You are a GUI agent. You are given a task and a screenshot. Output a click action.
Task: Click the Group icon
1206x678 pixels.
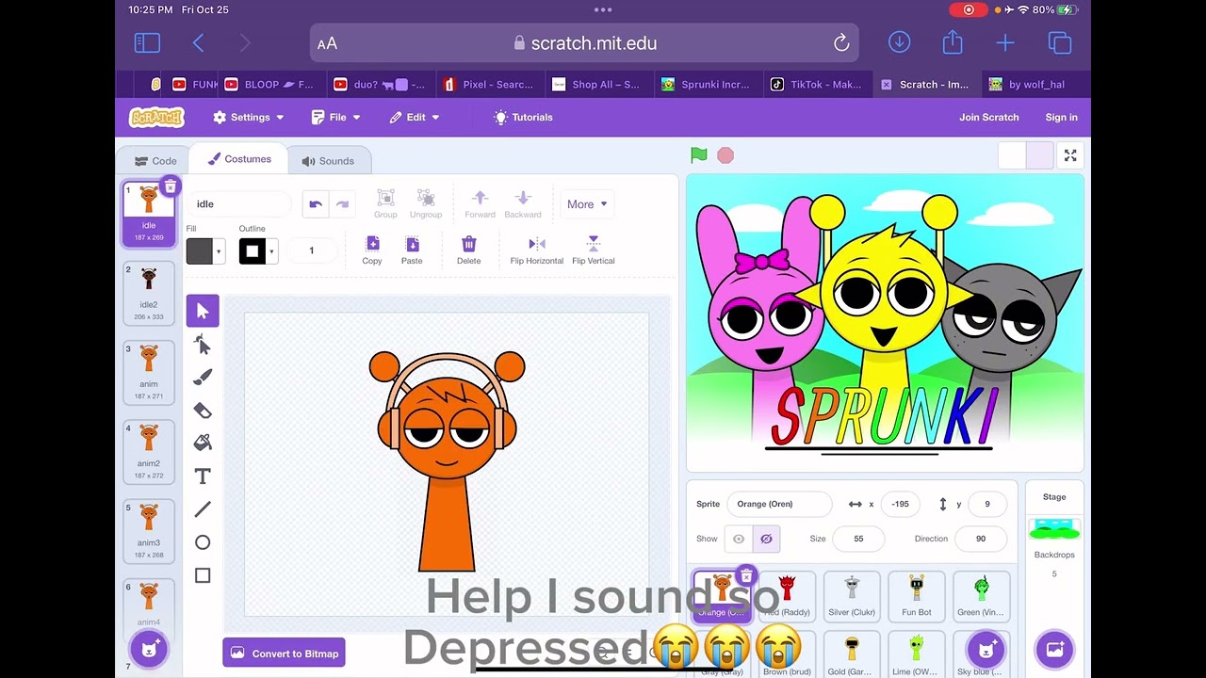pyautogui.click(x=385, y=203)
